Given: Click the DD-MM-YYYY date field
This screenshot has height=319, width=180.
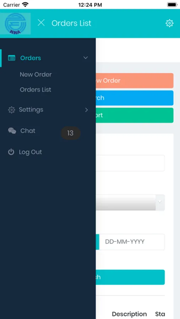Looking at the screenshot, I should point(132,242).
